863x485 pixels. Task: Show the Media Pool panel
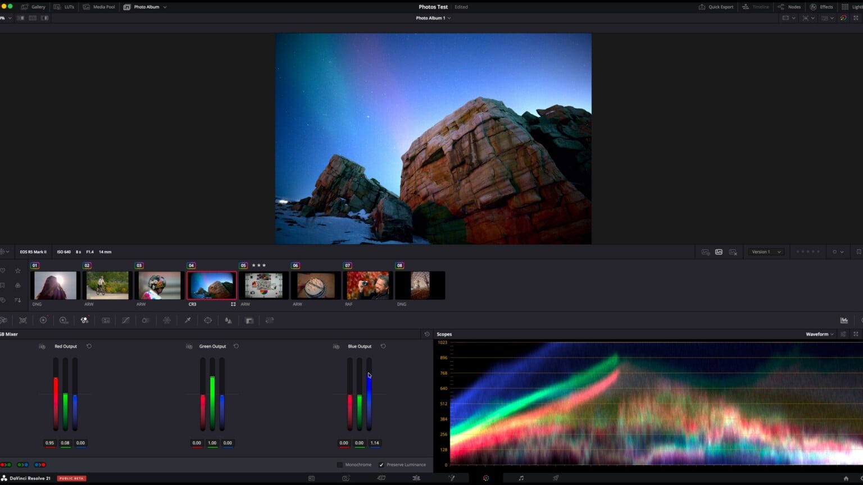click(99, 7)
